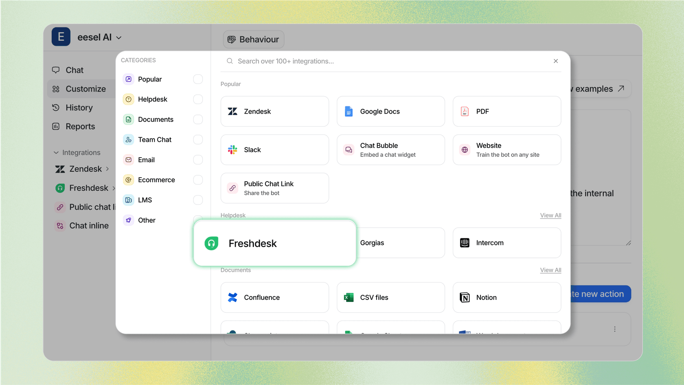Click the Chat Bubble icon
The height and width of the screenshot is (385, 684).
pos(349,150)
